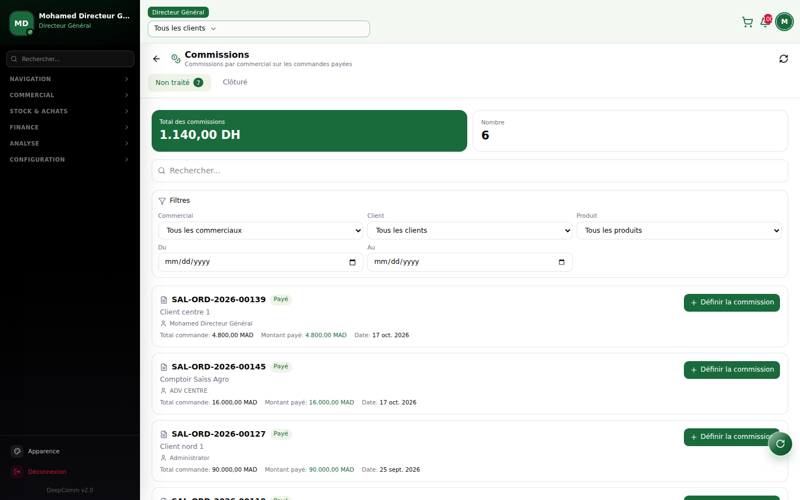
Task: Refresh commissions using top-right reload icon
Action: click(783, 59)
